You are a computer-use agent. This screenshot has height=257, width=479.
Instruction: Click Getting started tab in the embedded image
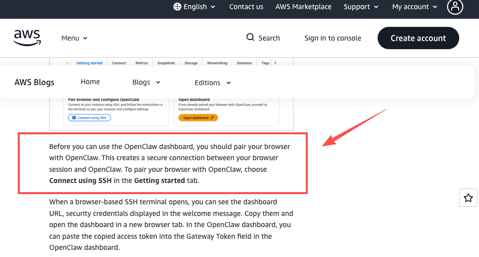coord(89,63)
